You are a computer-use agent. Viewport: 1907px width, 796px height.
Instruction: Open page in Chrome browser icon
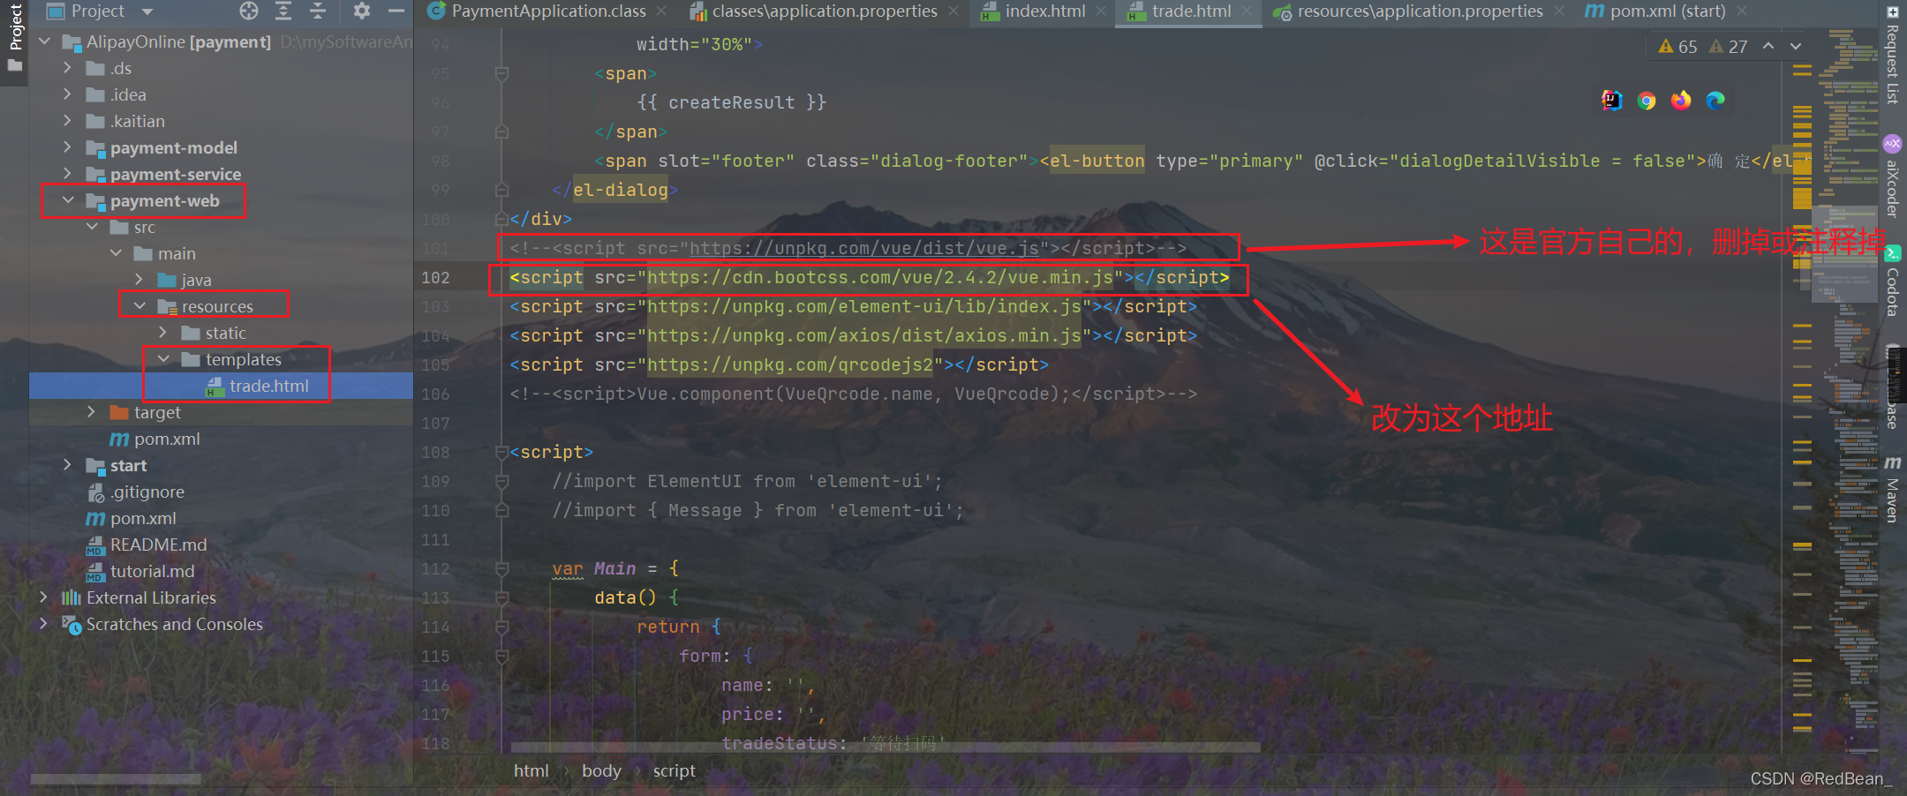[1647, 101]
